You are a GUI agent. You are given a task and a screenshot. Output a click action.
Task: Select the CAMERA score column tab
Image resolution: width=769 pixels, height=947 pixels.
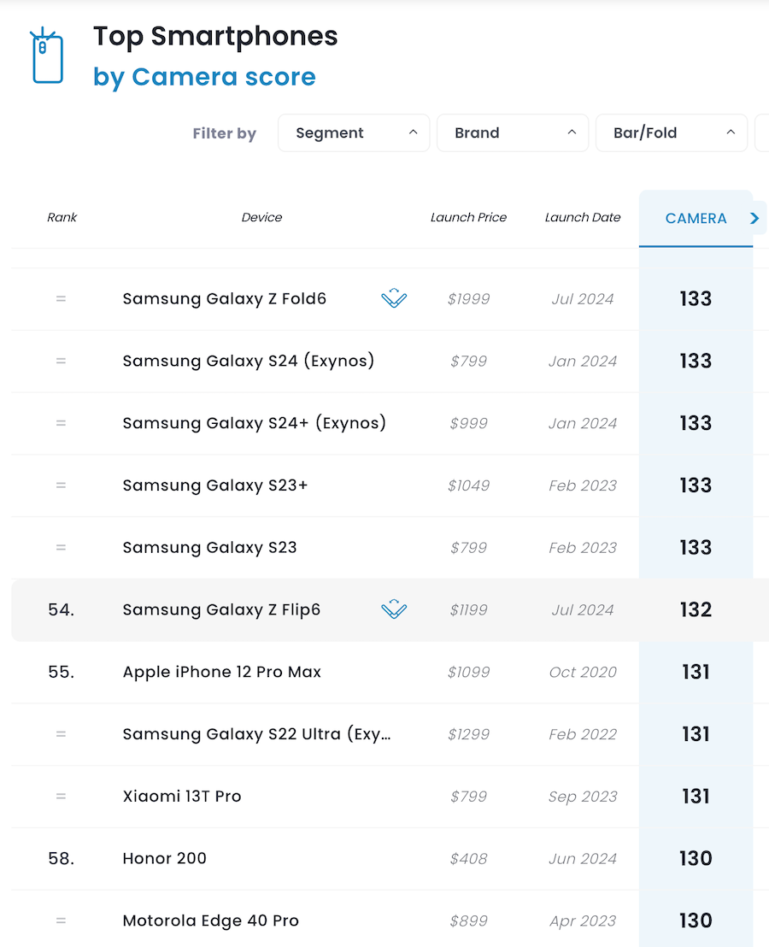click(696, 219)
